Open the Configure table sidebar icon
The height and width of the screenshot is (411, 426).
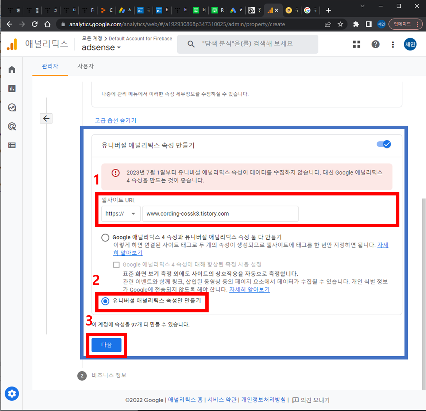(12, 145)
